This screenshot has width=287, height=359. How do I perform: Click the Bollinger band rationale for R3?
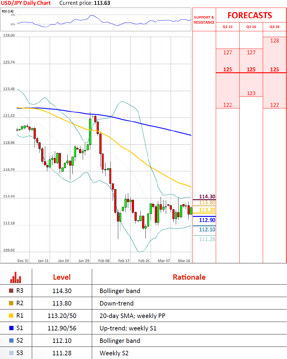click(120, 291)
